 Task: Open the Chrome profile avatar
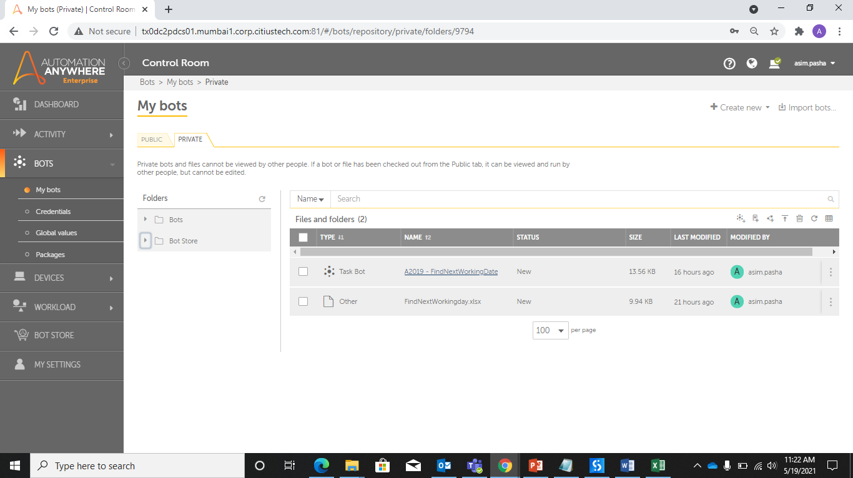tap(819, 31)
